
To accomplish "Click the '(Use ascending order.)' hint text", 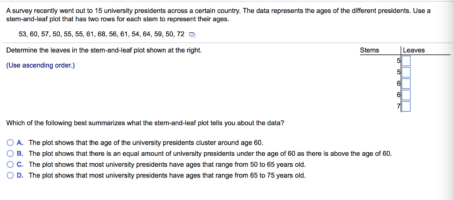I will (41, 65).
